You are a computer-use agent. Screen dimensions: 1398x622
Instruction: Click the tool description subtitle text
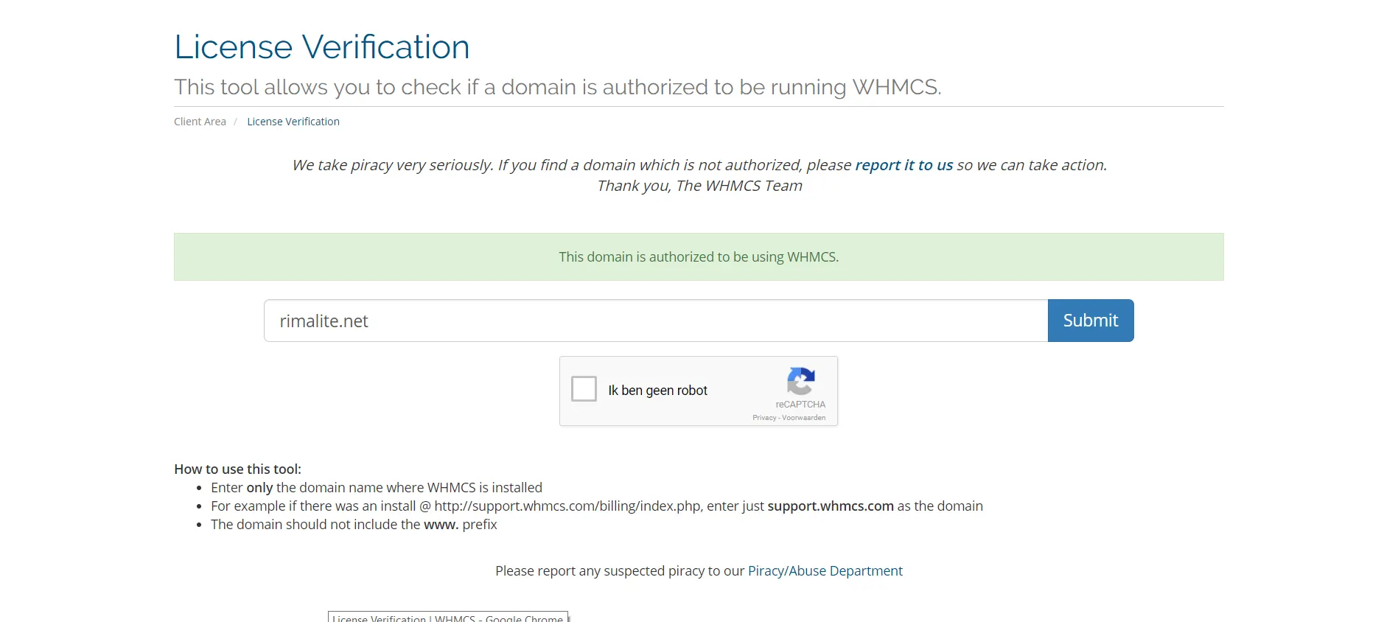point(558,87)
